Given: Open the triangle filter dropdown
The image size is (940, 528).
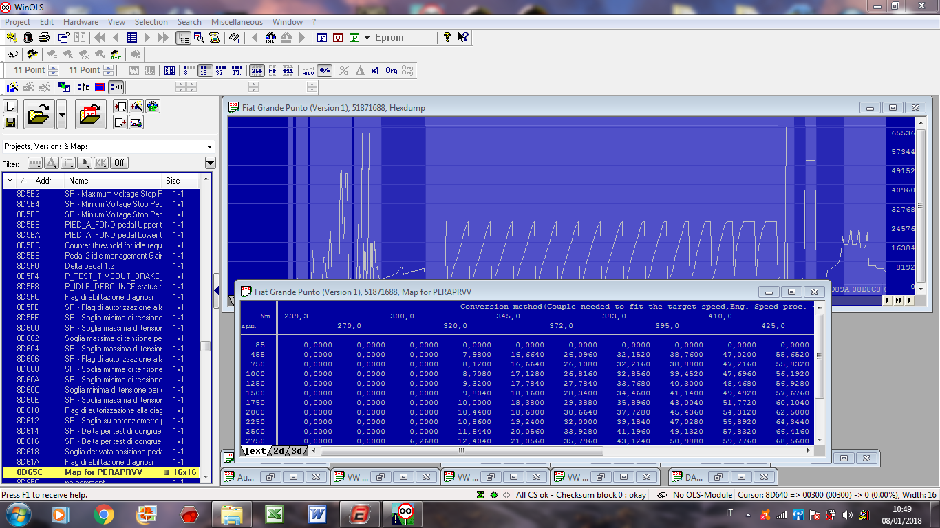Looking at the screenshot, I should (52, 163).
